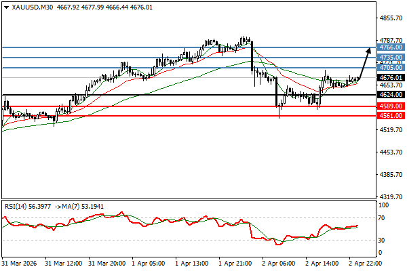Screen dimensions: 407x271
Task: Click the 4855.75 price axis label
Action: (390, 19)
